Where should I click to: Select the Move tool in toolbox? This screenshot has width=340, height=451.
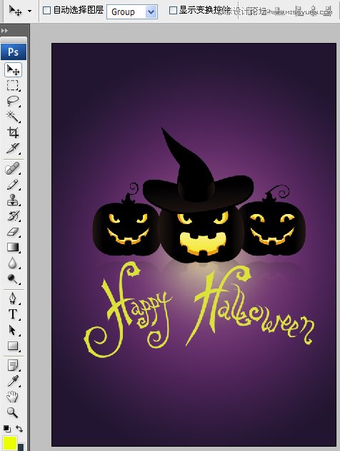[13, 70]
